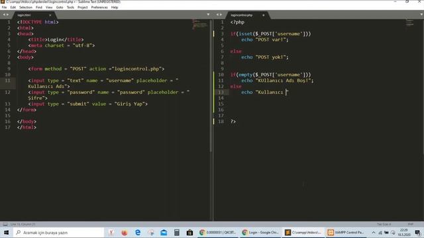Go to previous tab in right pane
Viewport: 424px width, 238px height.
217,15
